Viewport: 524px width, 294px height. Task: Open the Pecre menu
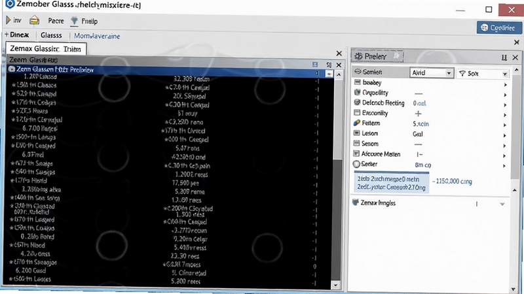pyautogui.click(x=56, y=21)
